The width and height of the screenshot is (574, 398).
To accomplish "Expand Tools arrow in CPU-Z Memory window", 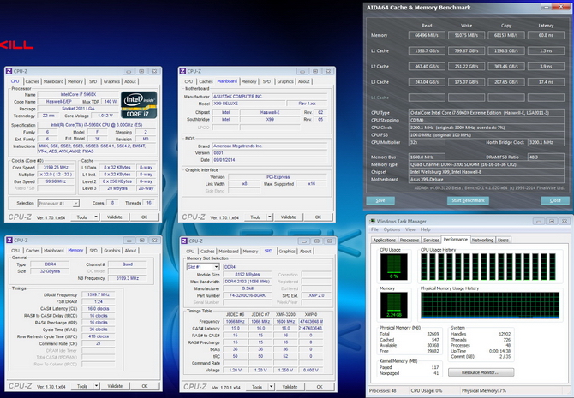I will [x=96, y=386].
